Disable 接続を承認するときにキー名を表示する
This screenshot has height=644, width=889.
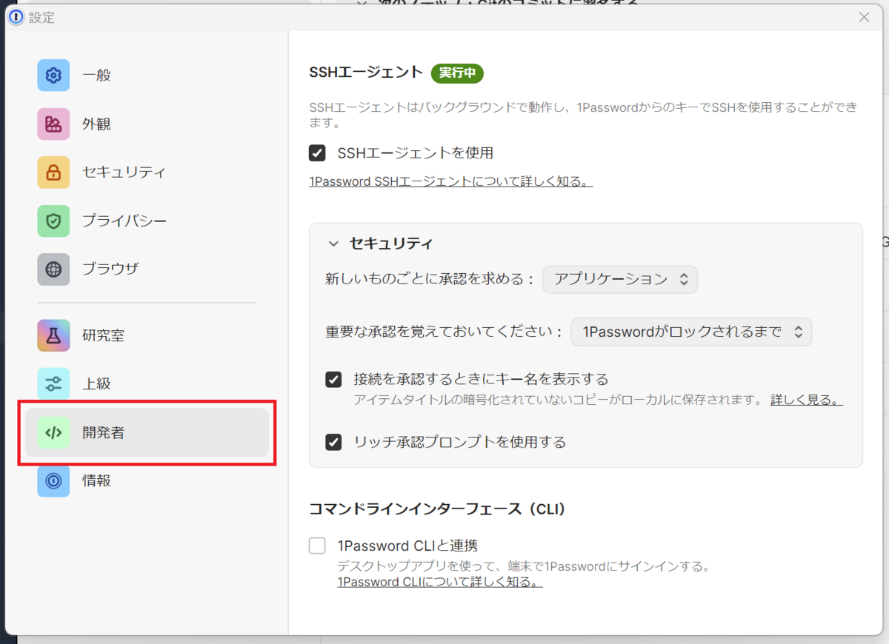pyautogui.click(x=333, y=378)
